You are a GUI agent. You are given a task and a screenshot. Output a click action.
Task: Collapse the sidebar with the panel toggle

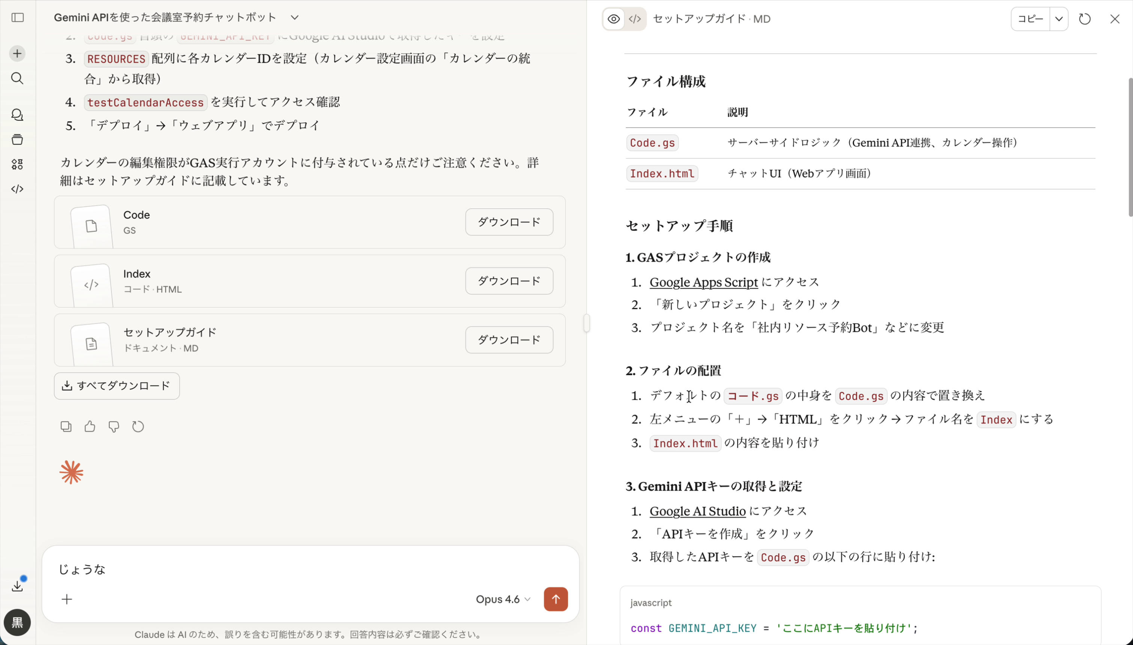coord(17,18)
